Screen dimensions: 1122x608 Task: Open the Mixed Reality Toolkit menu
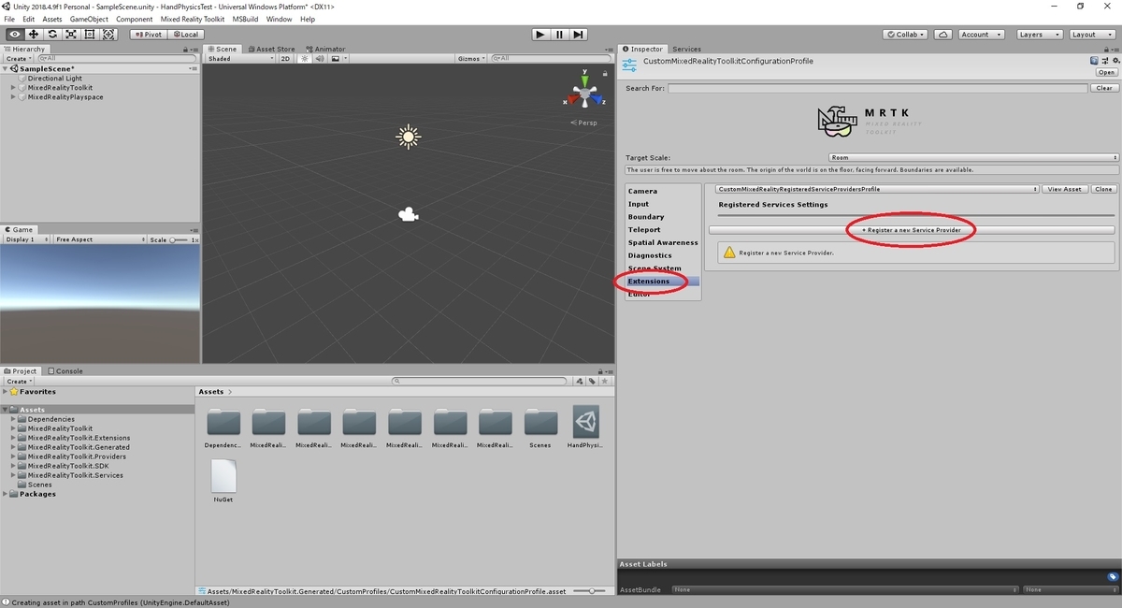click(193, 19)
